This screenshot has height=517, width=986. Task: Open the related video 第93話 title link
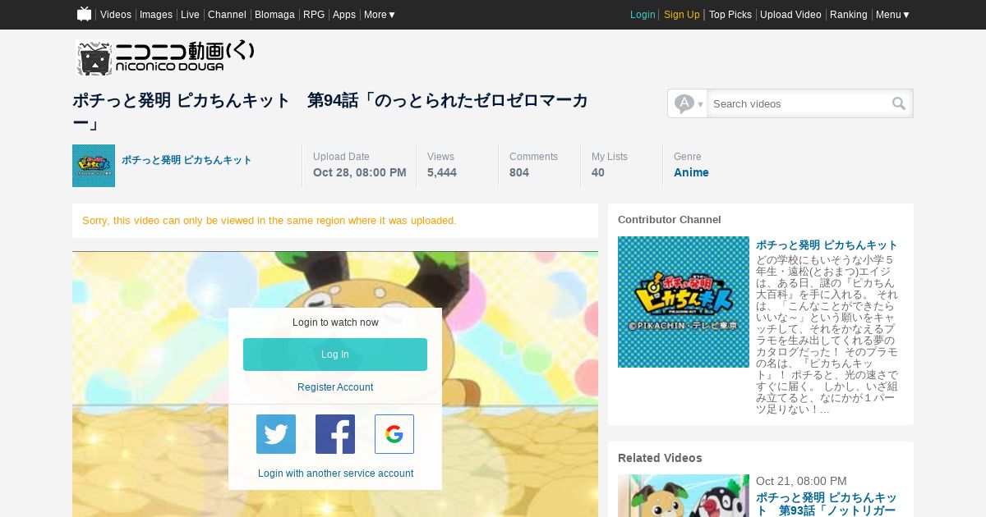827,504
